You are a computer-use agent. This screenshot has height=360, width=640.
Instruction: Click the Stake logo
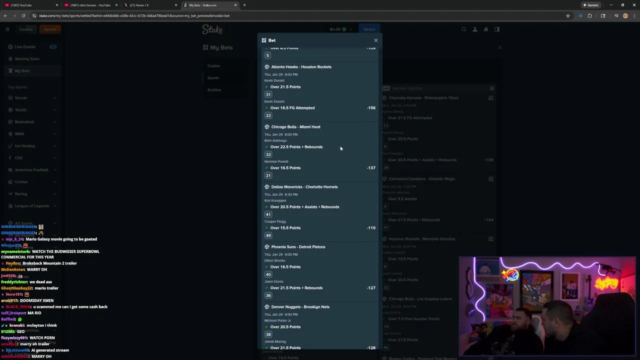[x=212, y=29]
